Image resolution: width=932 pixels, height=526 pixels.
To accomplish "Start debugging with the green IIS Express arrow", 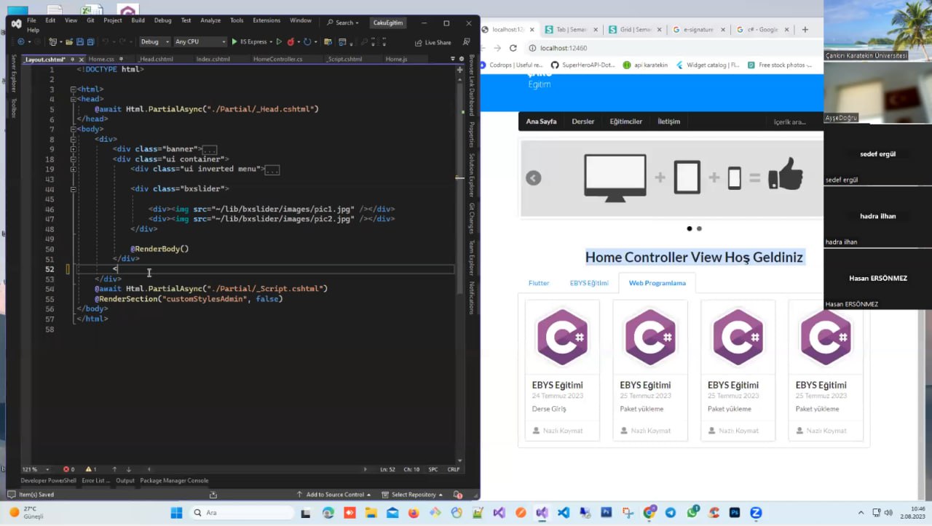I will pos(234,42).
